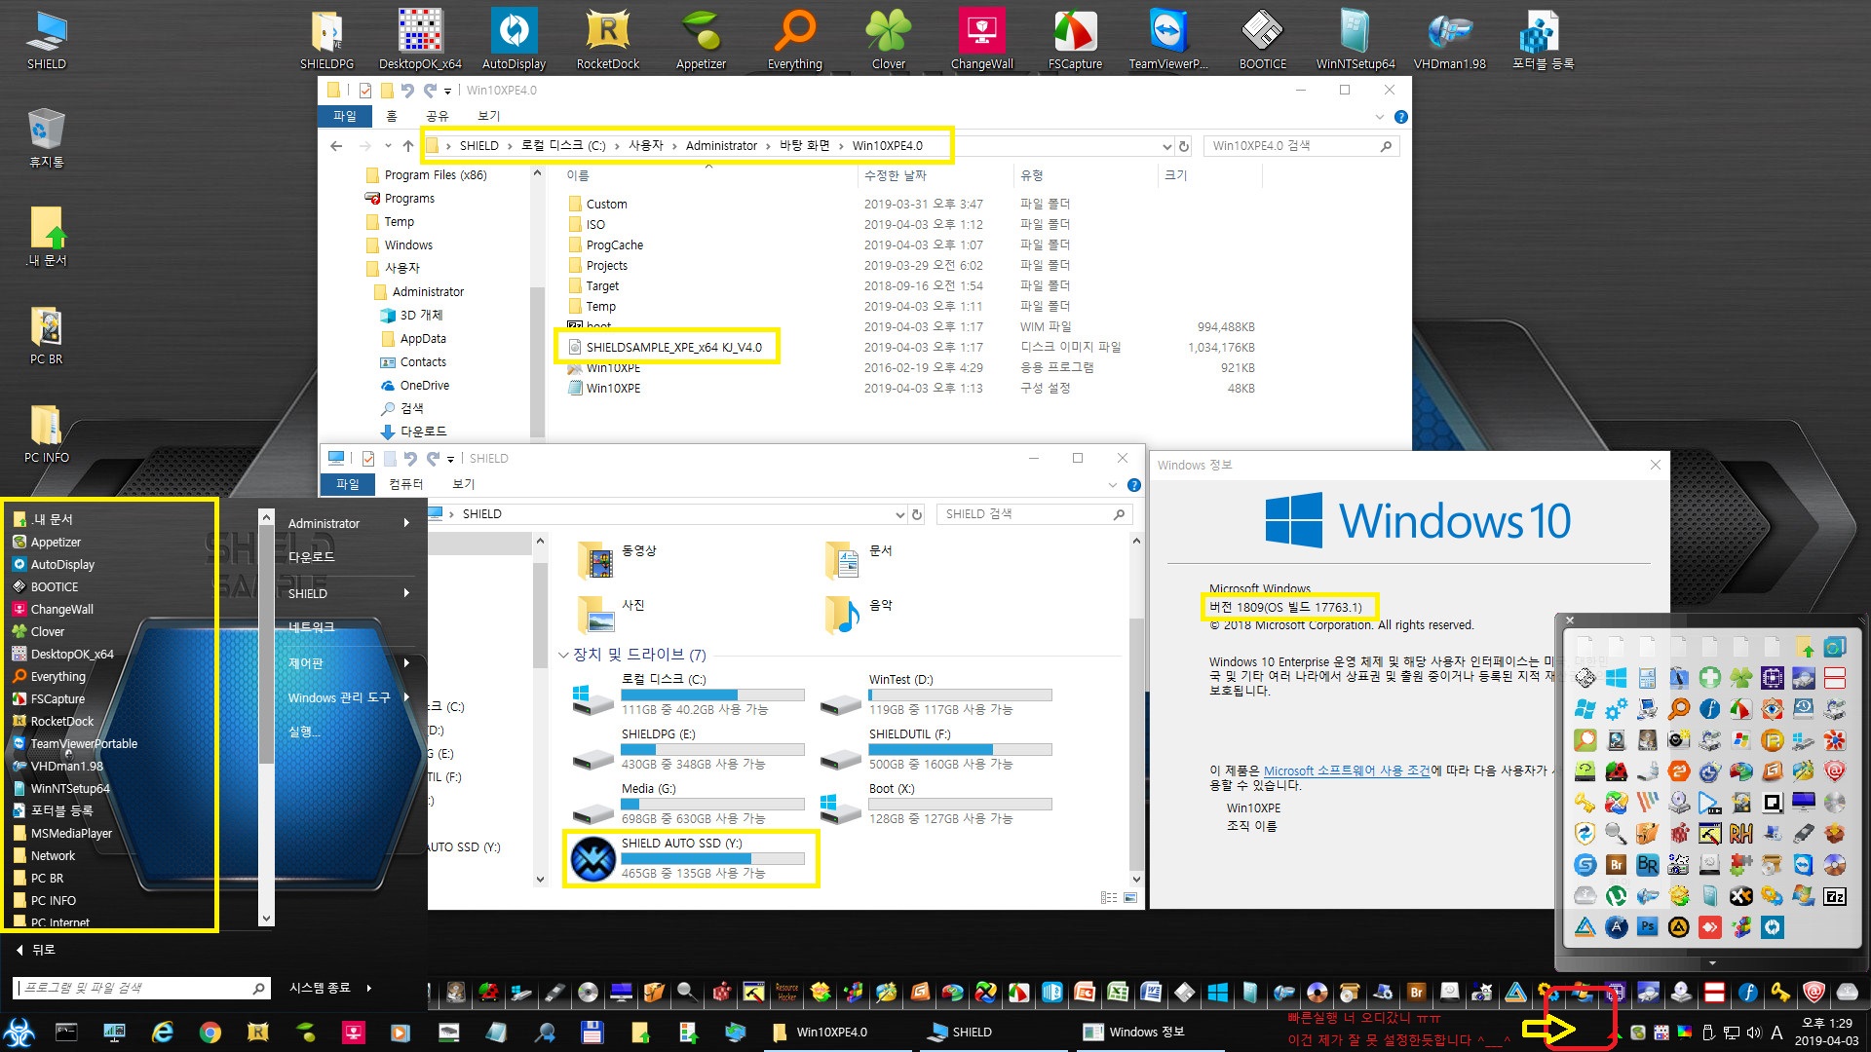Open Microsoft 소프트웨어 사용 조건 link
Image resolution: width=1871 pixels, height=1052 pixels.
(1347, 770)
